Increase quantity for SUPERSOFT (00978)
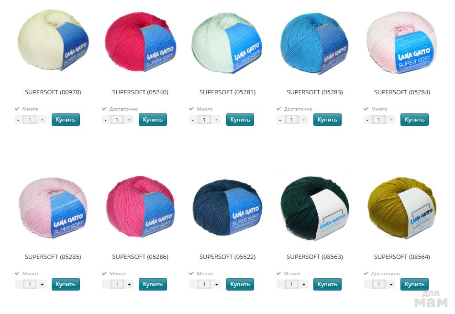Image resolution: width=455 pixels, height=314 pixels. pyautogui.click(x=42, y=120)
